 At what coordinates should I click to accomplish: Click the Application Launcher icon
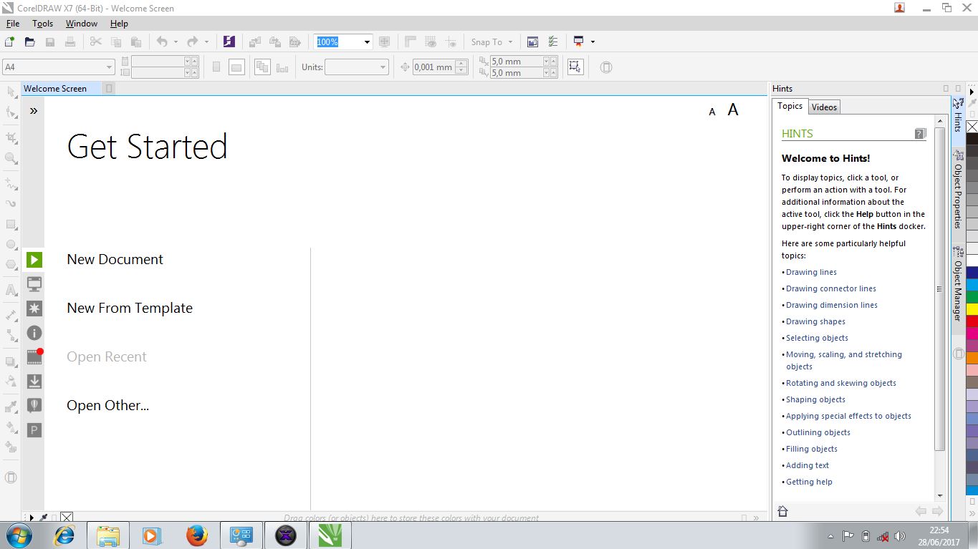click(578, 42)
